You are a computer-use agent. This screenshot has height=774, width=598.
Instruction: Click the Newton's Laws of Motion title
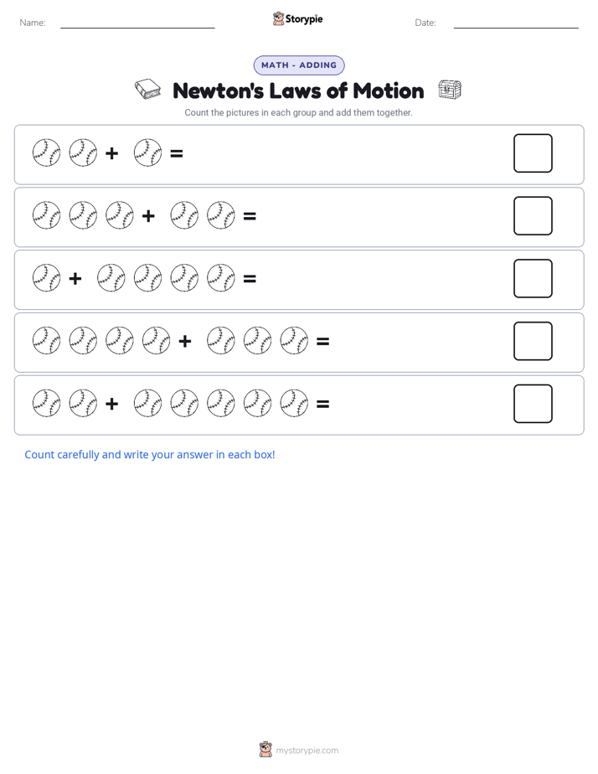tap(298, 90)
